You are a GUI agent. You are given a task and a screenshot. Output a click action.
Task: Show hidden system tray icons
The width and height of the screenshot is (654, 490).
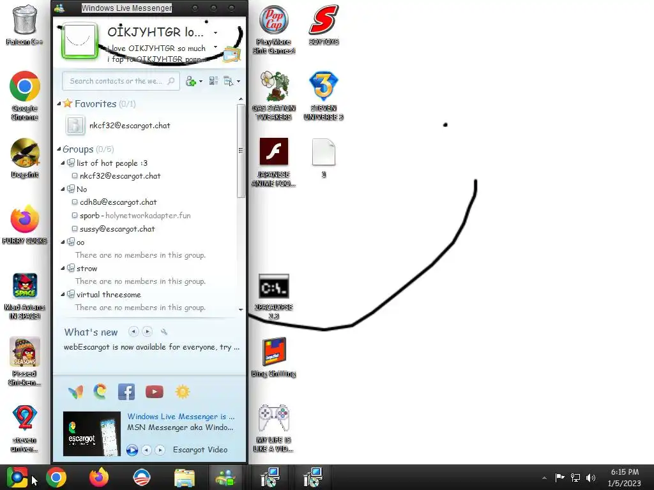544,478
